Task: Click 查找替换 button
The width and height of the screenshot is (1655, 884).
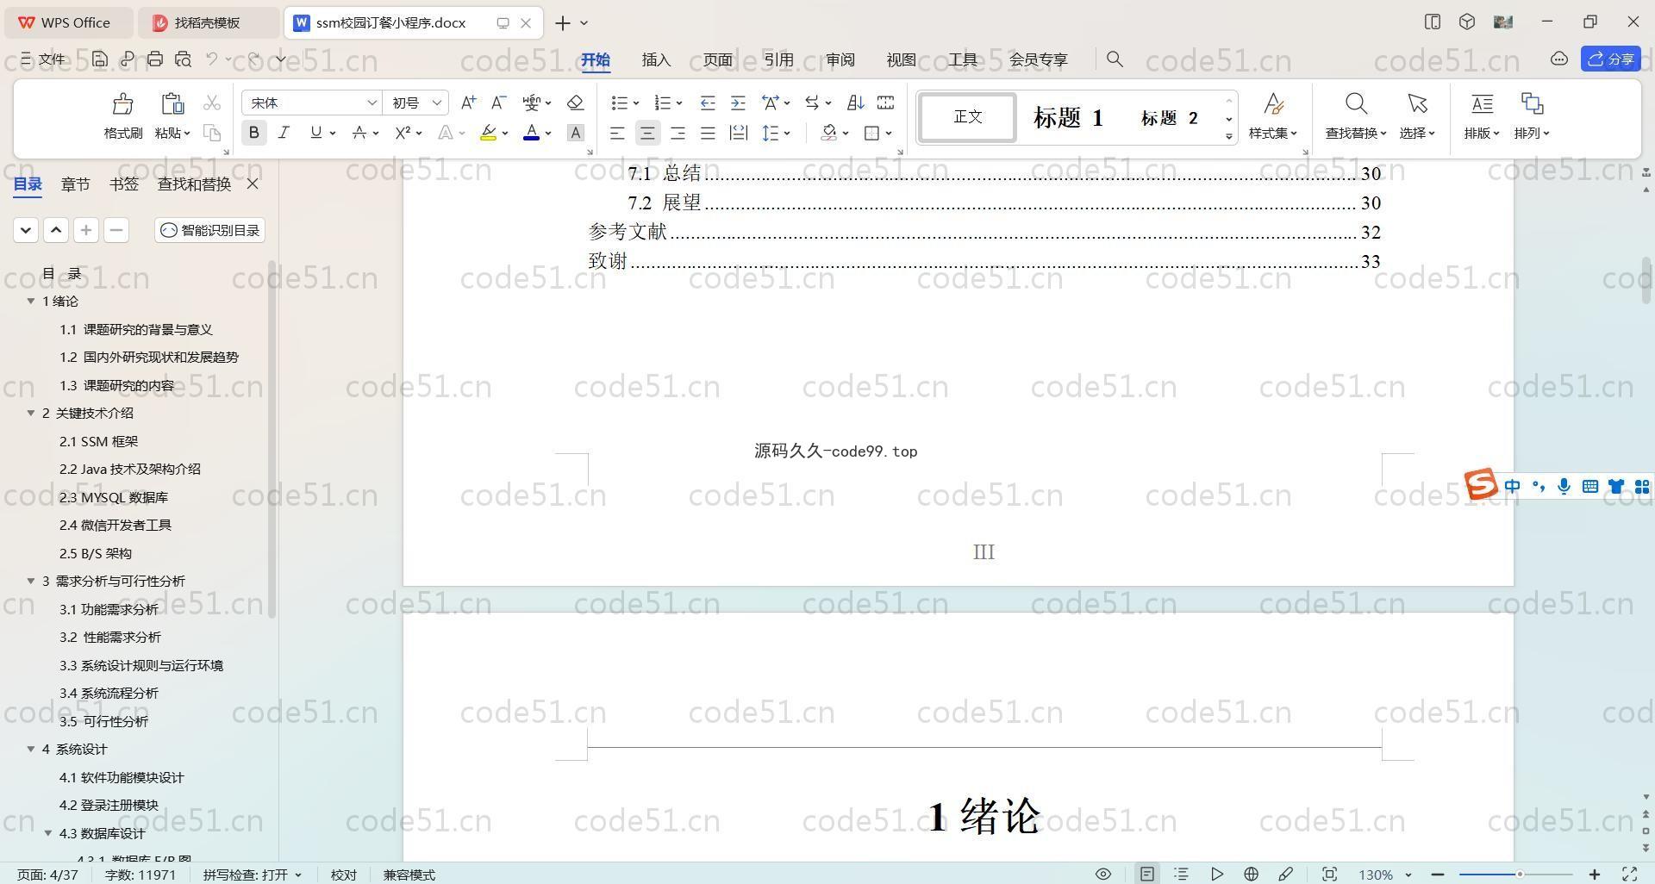Action: [1356, 117]
